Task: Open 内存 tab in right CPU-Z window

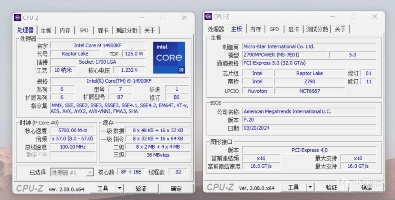Action: pyautogui.click(x=256, y=29)
